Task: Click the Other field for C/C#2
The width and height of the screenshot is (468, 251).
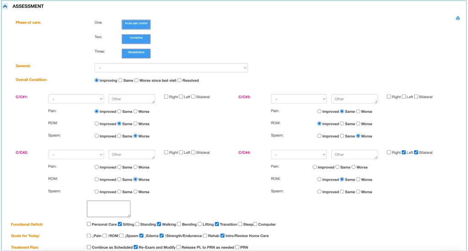Action: [x=132, y=154]
